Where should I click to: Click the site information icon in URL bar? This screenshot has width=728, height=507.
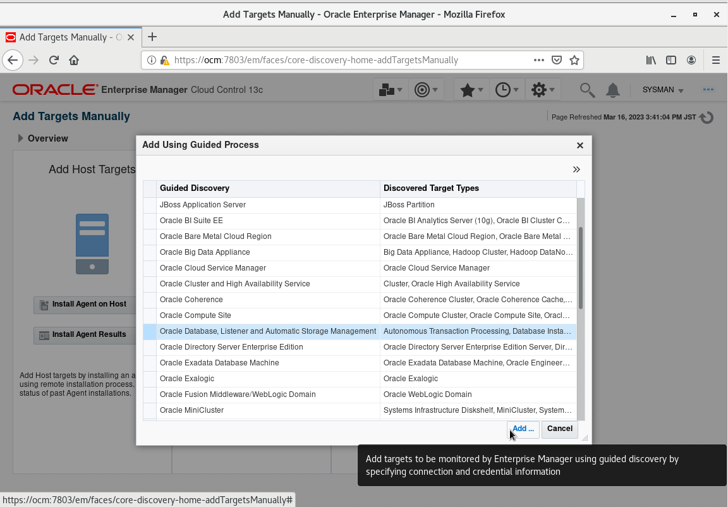click(x=152, y=60)
